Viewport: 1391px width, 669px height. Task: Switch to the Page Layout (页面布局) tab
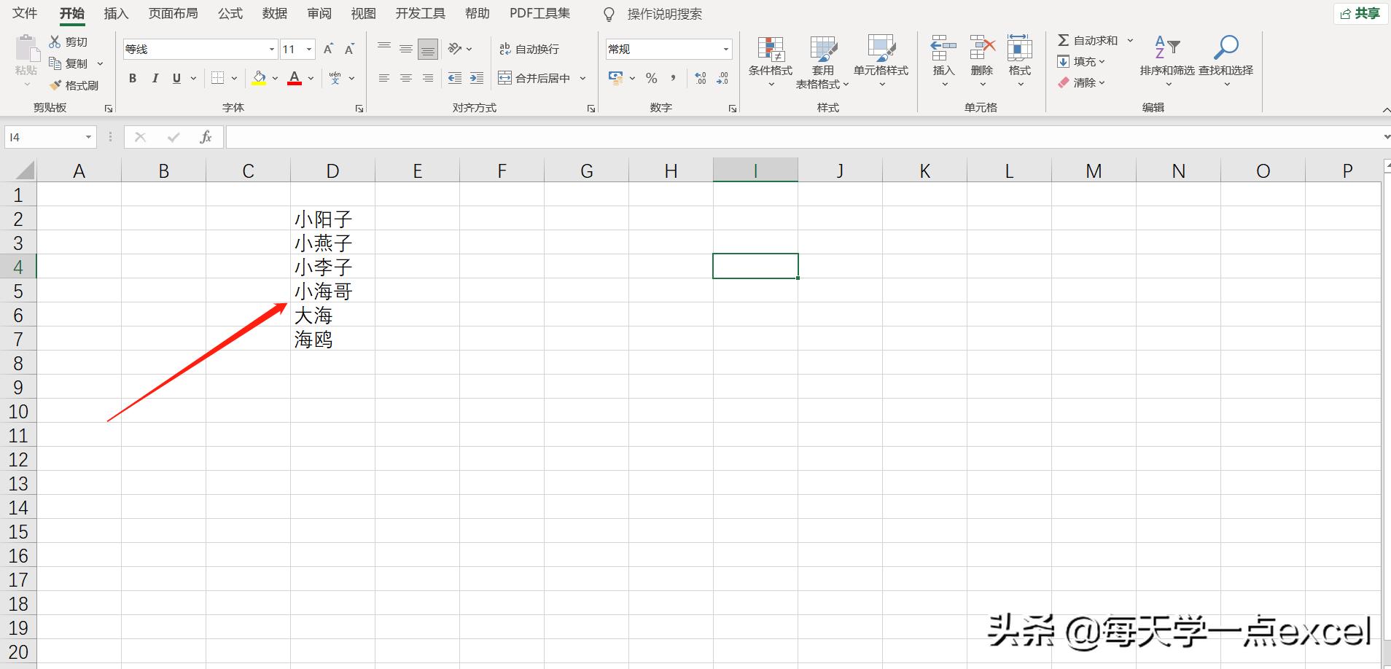173,13
